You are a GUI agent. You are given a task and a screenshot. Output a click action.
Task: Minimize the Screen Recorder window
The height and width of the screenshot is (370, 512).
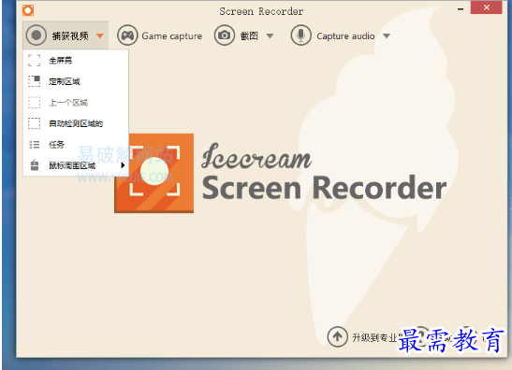click(461, 8)
